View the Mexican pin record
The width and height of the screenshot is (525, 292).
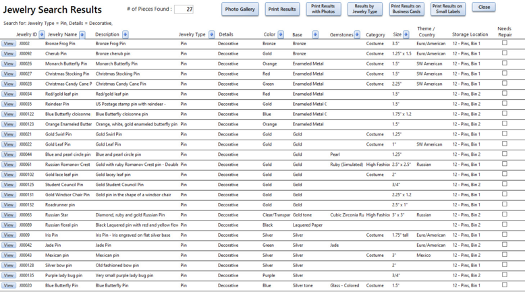tap(8, 255)
